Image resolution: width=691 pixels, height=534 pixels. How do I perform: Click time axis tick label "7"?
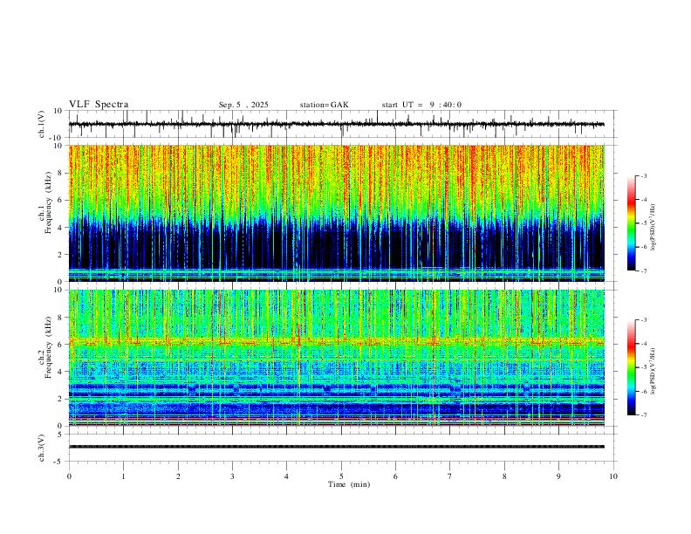(x=450, y=476)
